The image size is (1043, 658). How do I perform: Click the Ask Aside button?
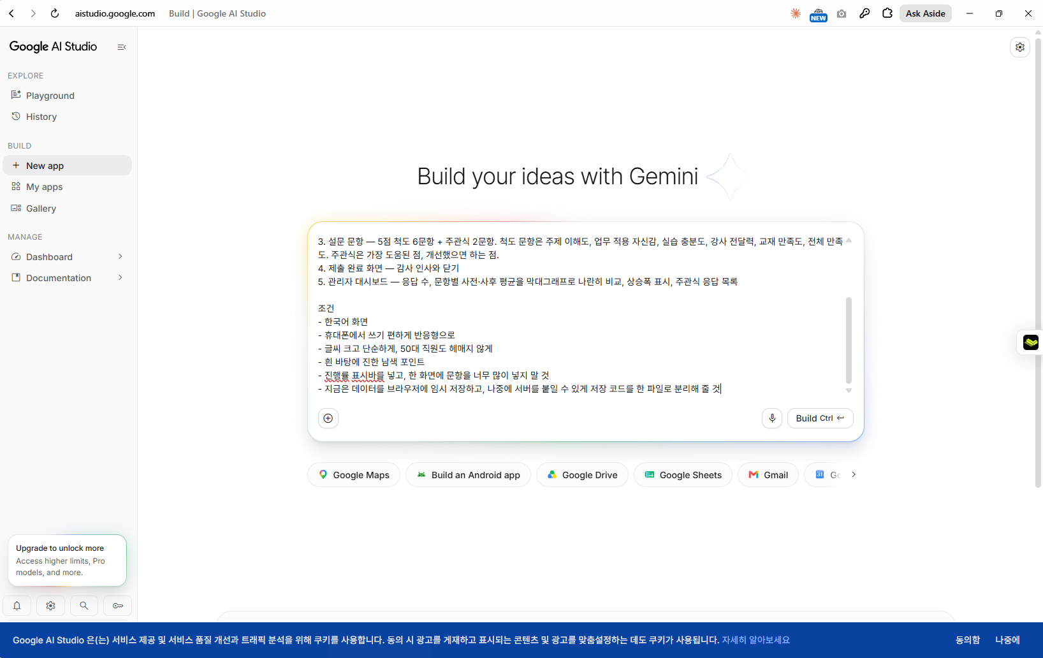tap(926, 13)
